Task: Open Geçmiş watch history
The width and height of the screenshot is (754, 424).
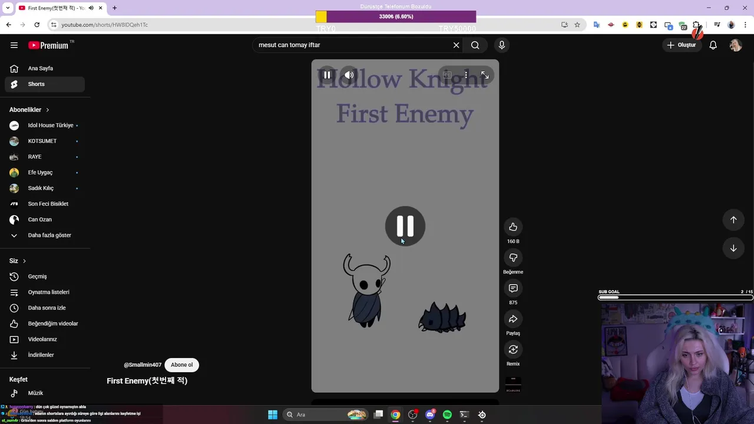Action: [45, 276]
